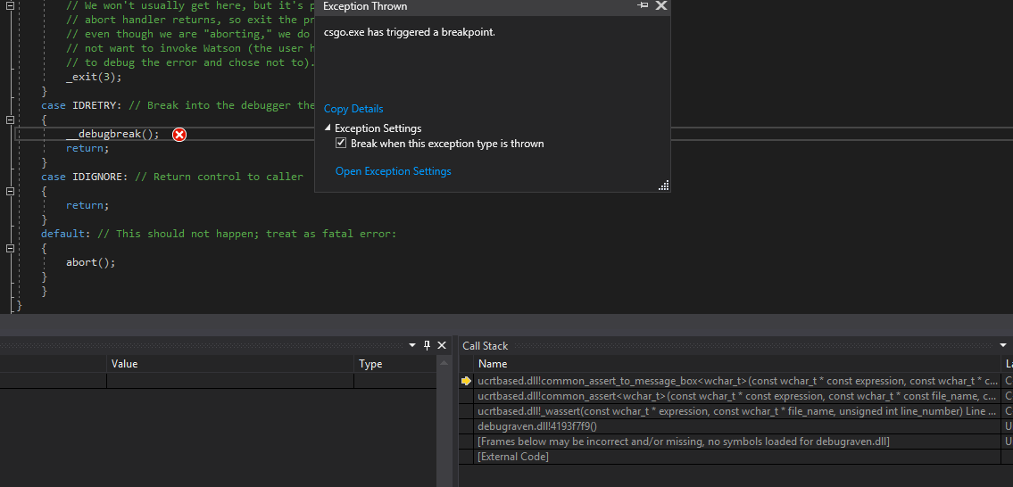Viewport: 1013px width, 487px height.
Task: Collapse the IDRETRY case code block
Action: coord(11,120)
